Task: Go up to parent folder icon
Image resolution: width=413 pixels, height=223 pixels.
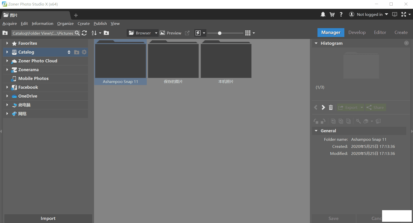Action: coord(5,33)
